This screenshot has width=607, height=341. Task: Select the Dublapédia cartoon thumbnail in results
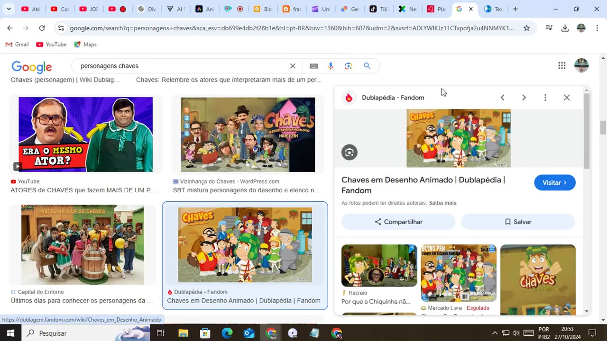245,245
